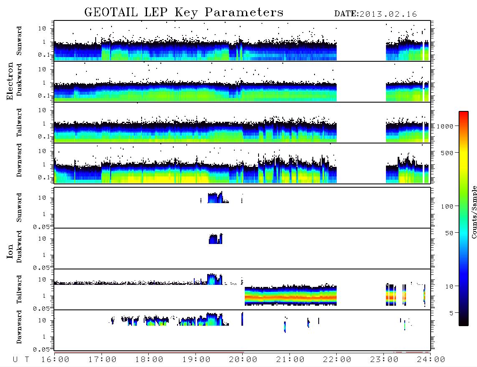Click the Ion Duskward panel label
The width and height of the screenshot is (477, 367).
pos(19,246)
